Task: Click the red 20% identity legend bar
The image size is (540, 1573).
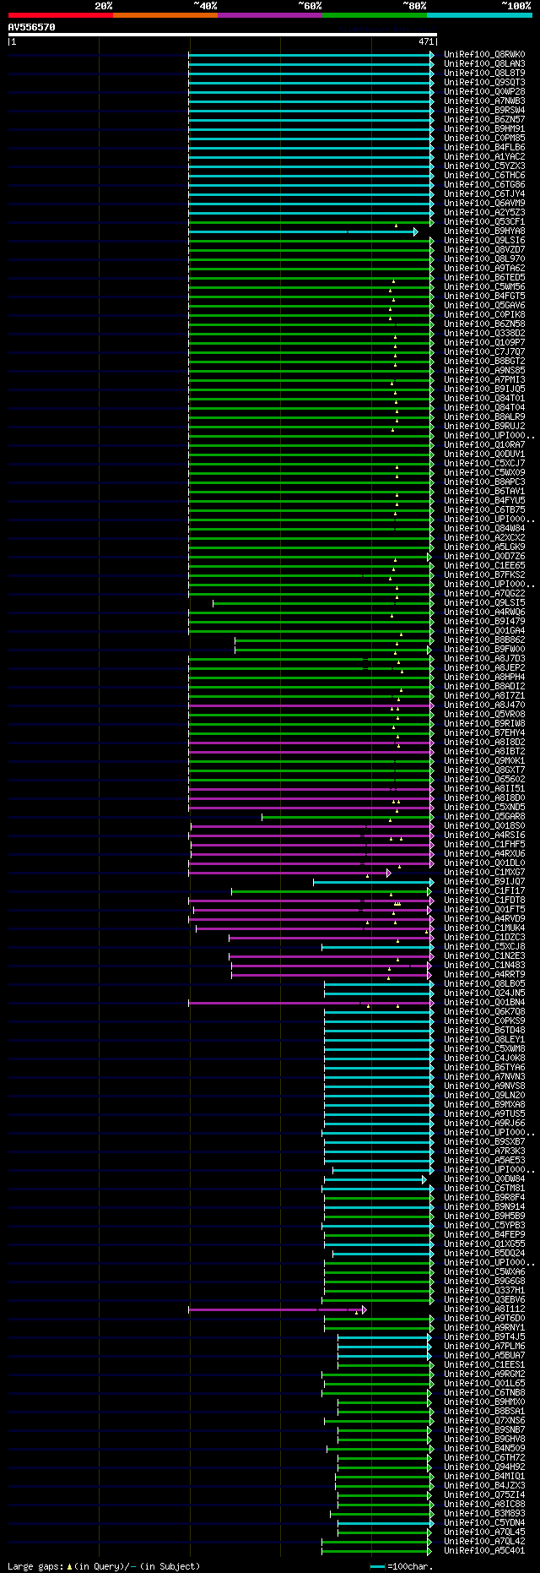Action: 61,15
